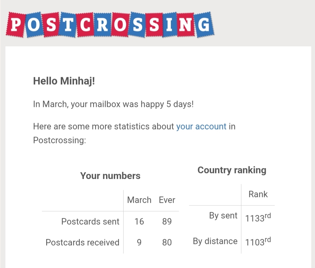Image resolution: width=315 pixels, height=268 pixels.
Task: Click the all-time postcards received value 80
Action: pos(167,242)
